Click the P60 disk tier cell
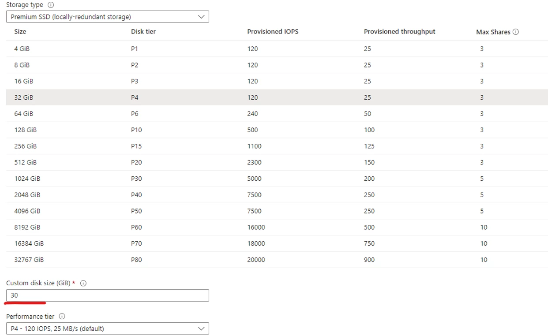Image resolution: width=548 pixels, height=336 pixels. point(136,227)
